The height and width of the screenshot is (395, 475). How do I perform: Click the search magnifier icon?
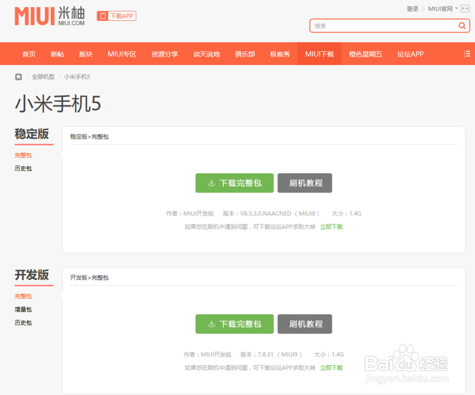coord(462,26)
